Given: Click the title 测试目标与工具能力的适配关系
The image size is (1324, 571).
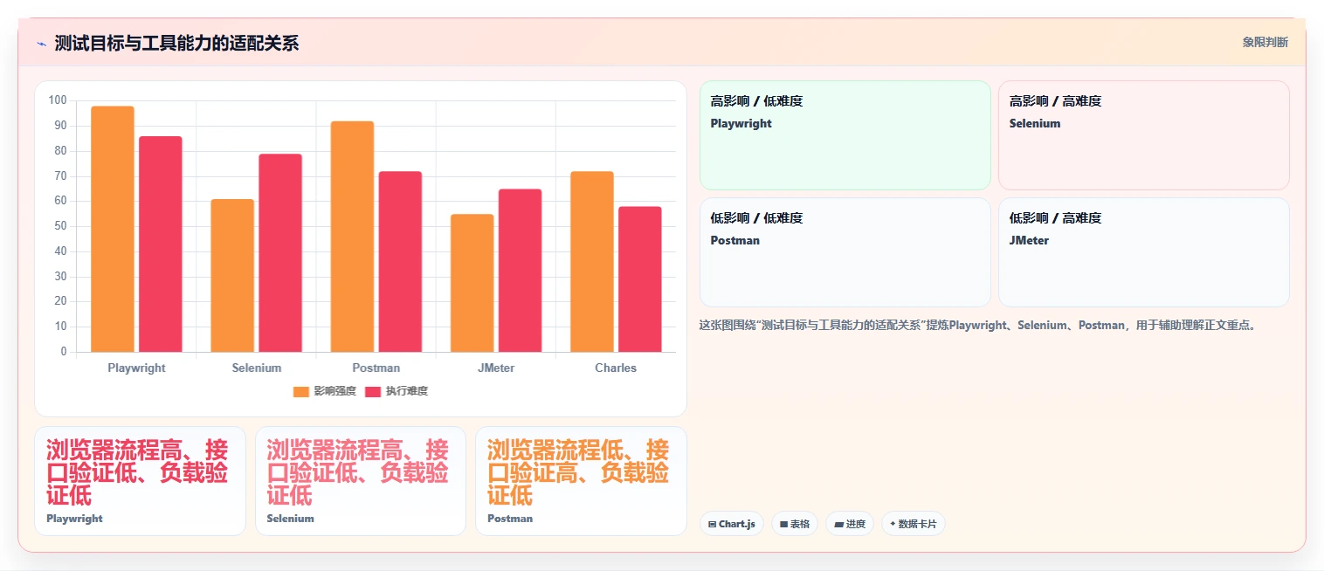Looking at the screenshot, I should point(176,43).
